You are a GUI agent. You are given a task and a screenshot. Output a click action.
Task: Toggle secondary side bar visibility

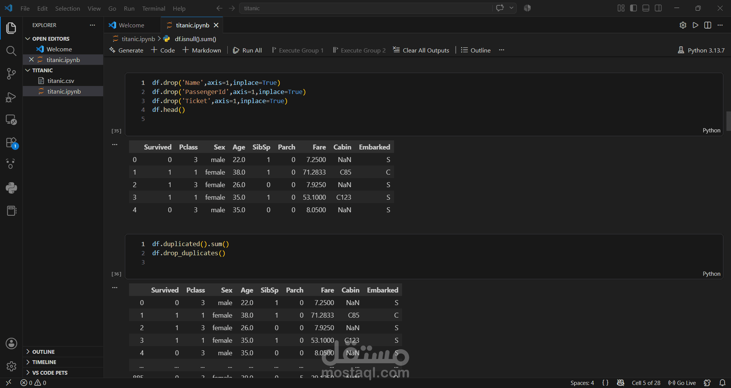coord(658,8)
